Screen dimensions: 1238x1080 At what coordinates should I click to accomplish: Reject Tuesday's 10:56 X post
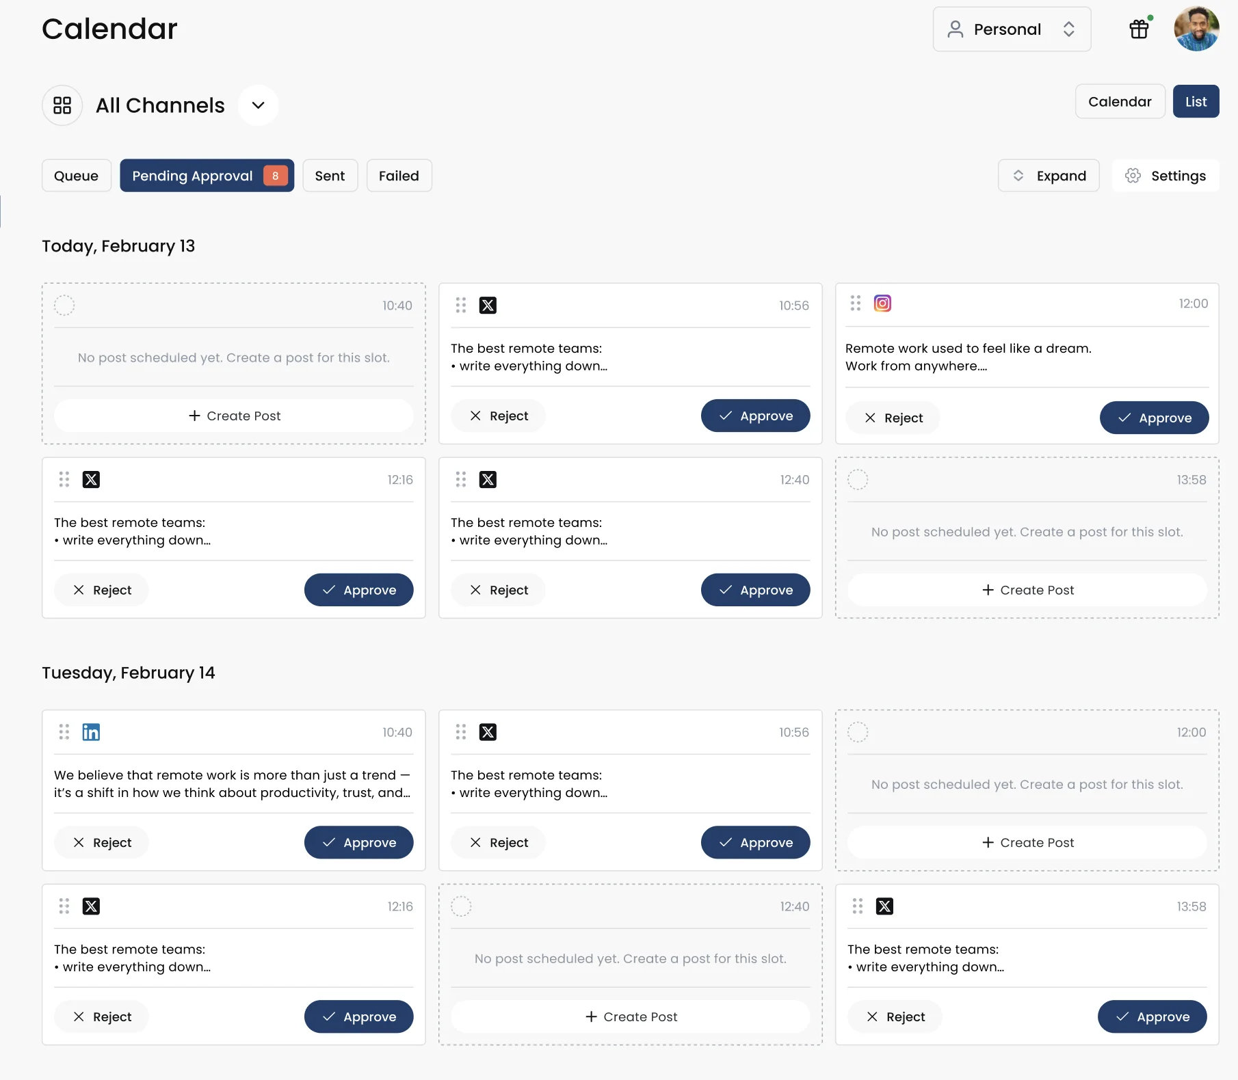click(x=499, y=842)
